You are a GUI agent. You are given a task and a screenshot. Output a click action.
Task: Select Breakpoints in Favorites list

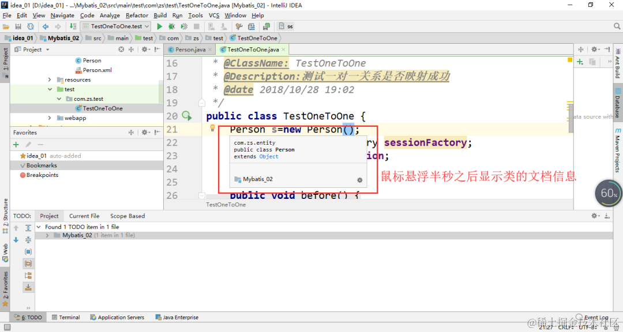point(39,175)
